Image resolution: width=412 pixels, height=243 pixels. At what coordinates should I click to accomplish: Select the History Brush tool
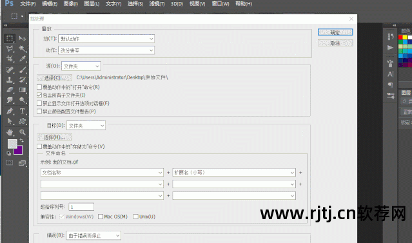(x=23, y=80)
